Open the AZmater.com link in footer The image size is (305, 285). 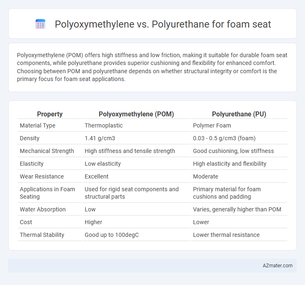point(277,265)
